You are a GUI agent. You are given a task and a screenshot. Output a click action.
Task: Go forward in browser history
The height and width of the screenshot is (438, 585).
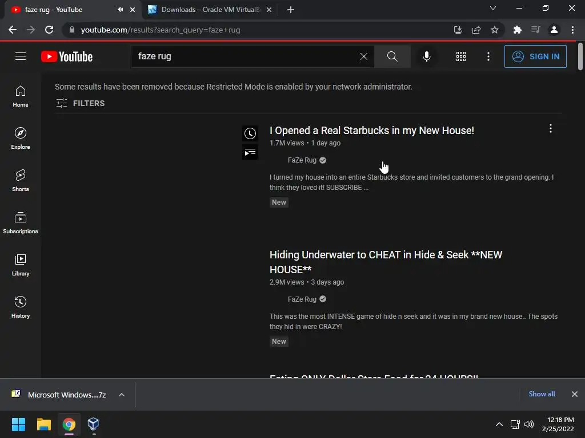tap(31, 30)
